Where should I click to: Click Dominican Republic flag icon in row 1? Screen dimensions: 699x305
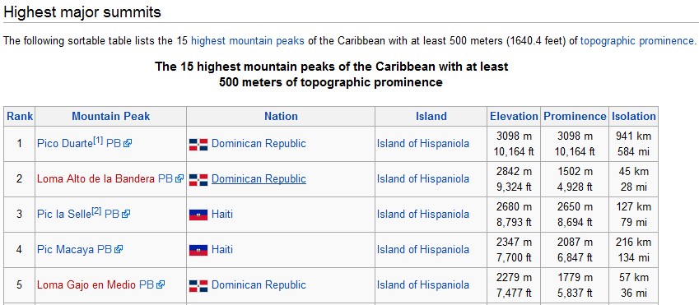coord(198,144)
